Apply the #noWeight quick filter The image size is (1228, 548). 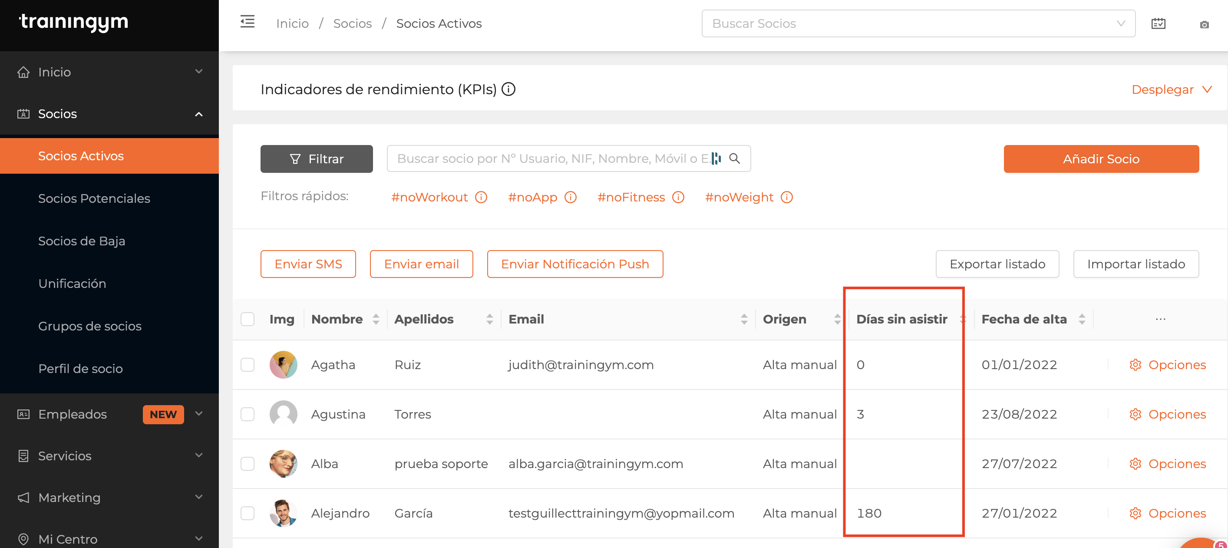click(739, 197)
